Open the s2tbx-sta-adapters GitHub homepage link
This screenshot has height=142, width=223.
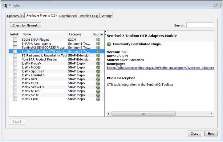pos(160,68)
